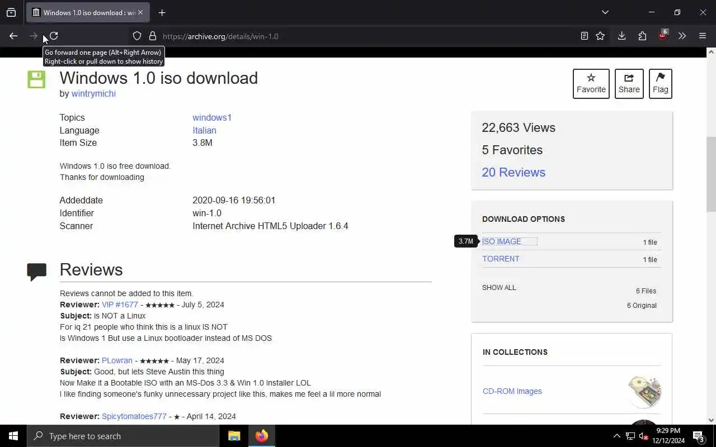Reload the current page
Image resolution: width=716 pixels, height=447 pixels.
[54, 36]
